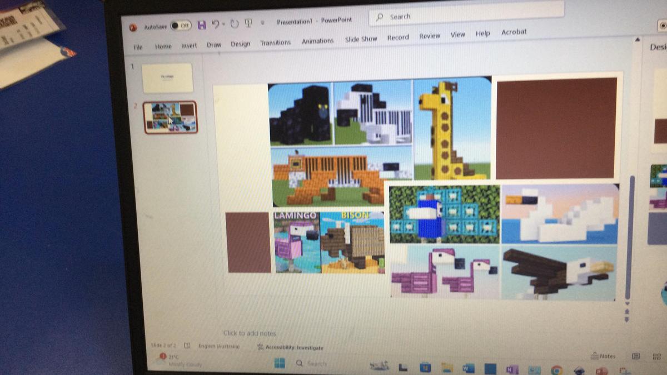The width and height of the screenshot is (667, 375).
Task: Open the Help tab
Action: click(x=483, y=33)
